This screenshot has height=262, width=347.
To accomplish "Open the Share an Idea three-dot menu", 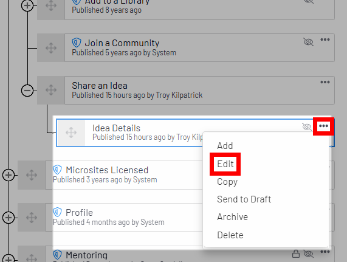I will [x=325, y=82].
